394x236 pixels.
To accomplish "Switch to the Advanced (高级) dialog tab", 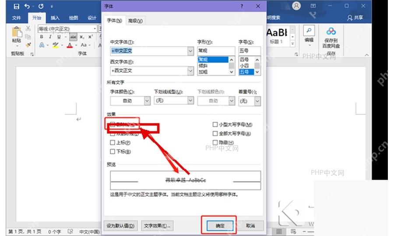I will (135, 21).
